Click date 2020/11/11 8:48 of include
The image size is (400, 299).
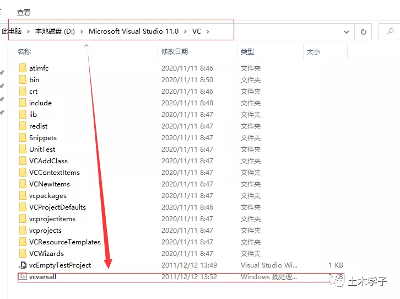187,103
